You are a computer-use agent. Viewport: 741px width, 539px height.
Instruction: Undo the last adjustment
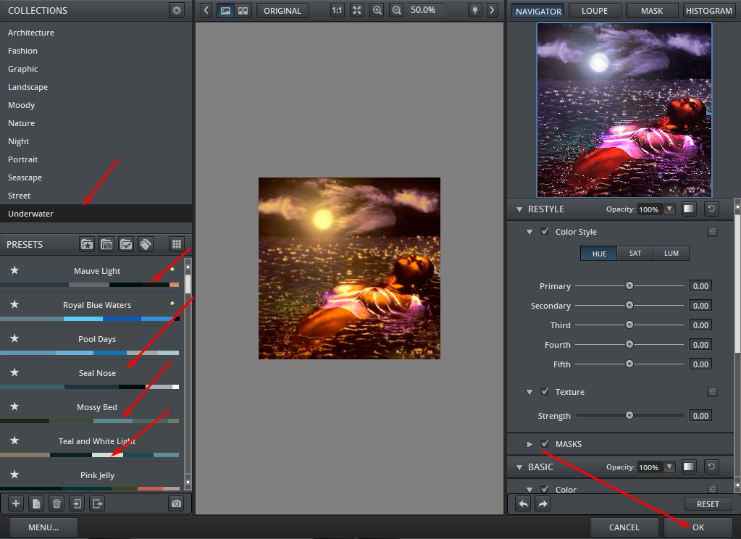click(524, 504)
